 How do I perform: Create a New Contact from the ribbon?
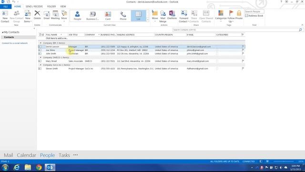(x=5, y=17)
